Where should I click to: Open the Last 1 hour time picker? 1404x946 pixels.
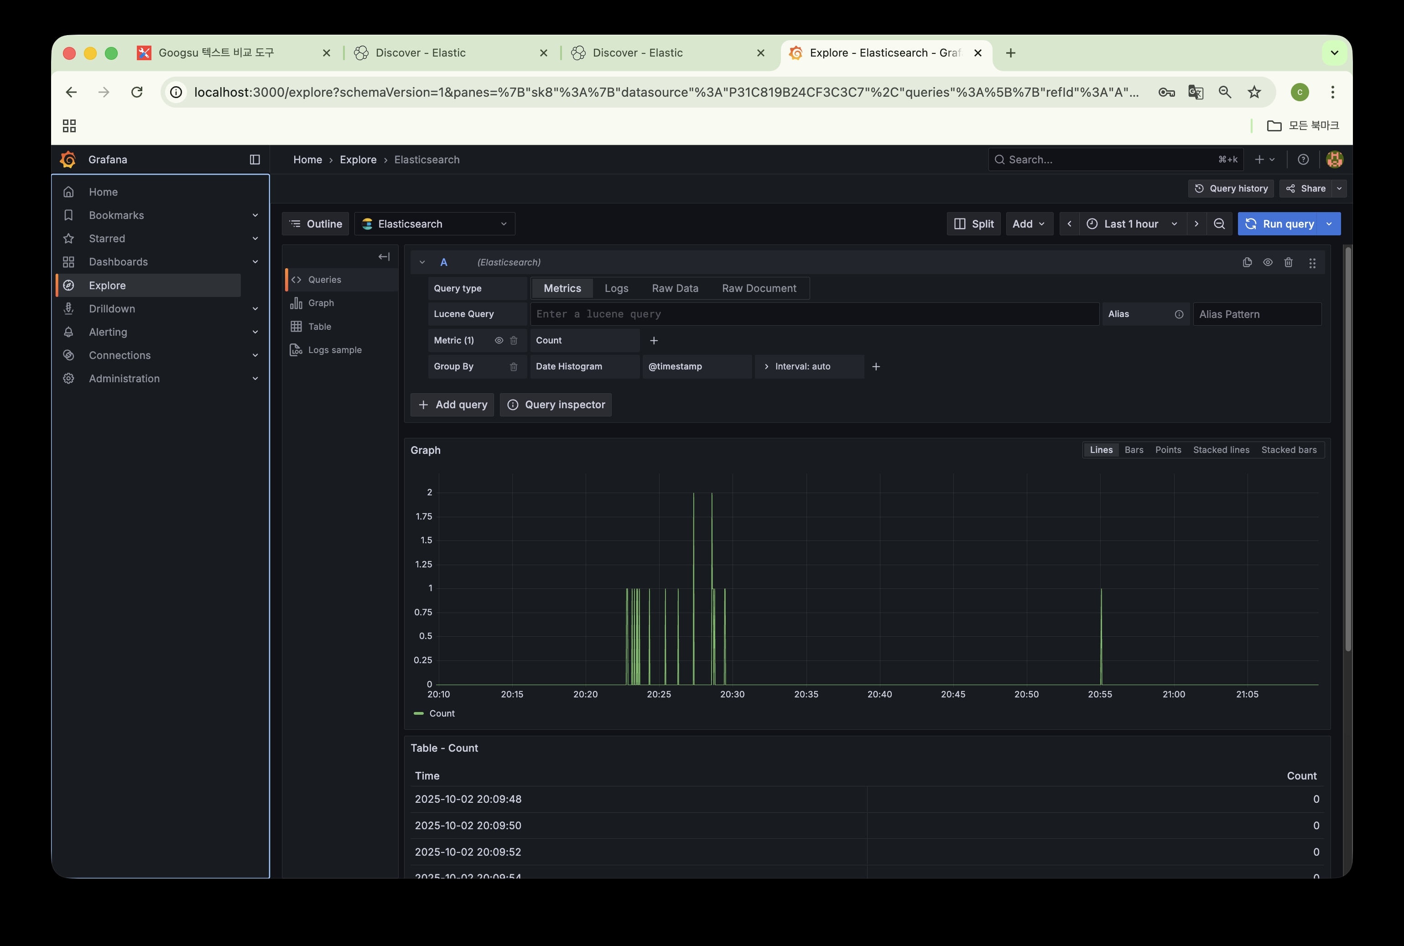tap(1133, 224)
